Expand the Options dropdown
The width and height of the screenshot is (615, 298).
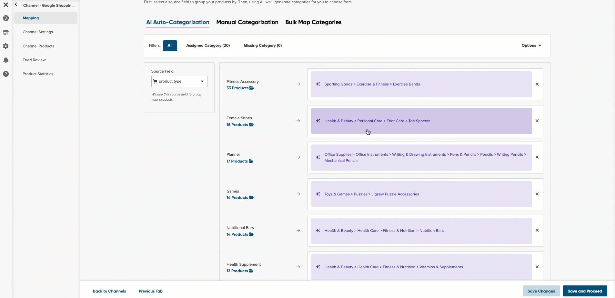click(531, 45)
